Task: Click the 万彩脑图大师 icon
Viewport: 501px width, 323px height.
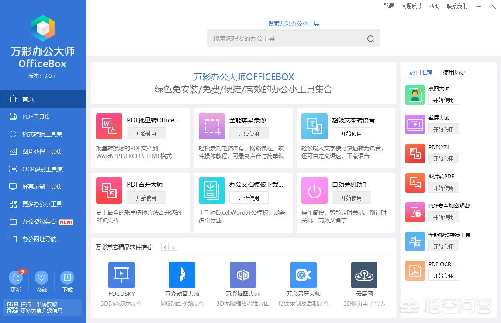Action: pos(243,275)
